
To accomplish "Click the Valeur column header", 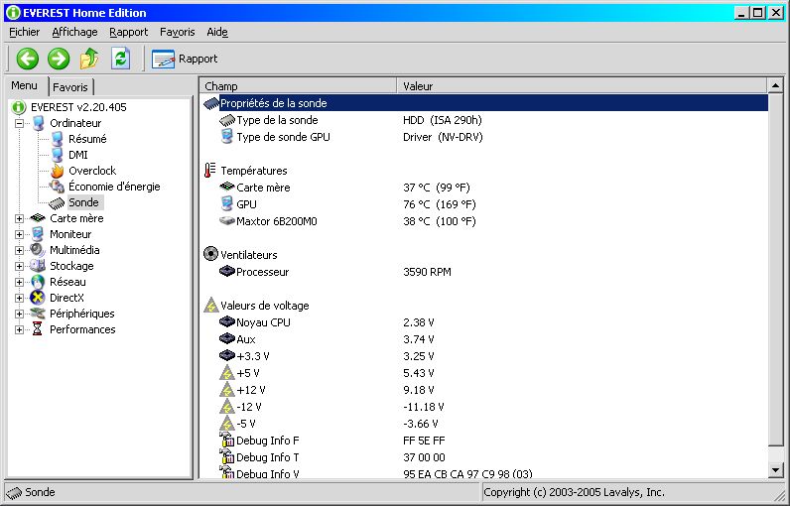I will tap(581, 86).
